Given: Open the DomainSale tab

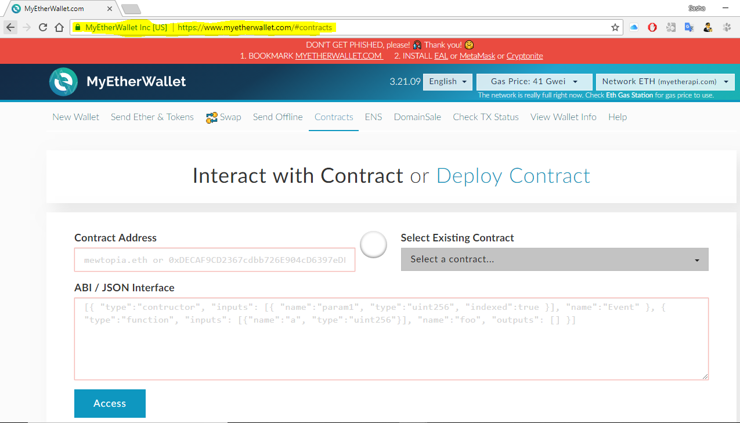Looking at the screenshot, I should [417, 117].
